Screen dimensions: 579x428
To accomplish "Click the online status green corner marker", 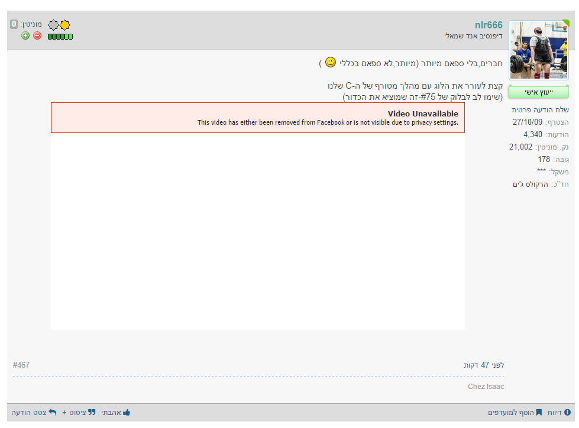I will [x=566, y=23].
